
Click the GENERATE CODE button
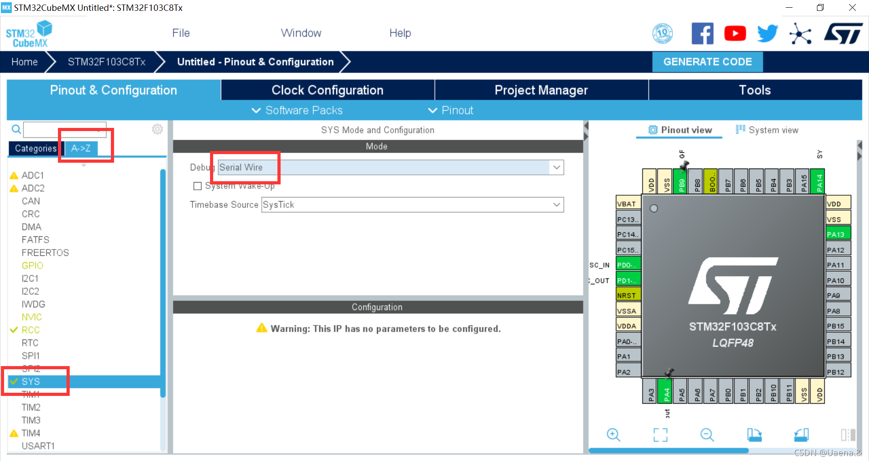tap(707, 62)
